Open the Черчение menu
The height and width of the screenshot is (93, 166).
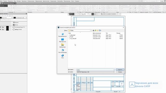coord(24,1)
